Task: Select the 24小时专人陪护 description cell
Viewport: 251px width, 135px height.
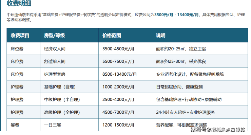Action: pos(200,112)
